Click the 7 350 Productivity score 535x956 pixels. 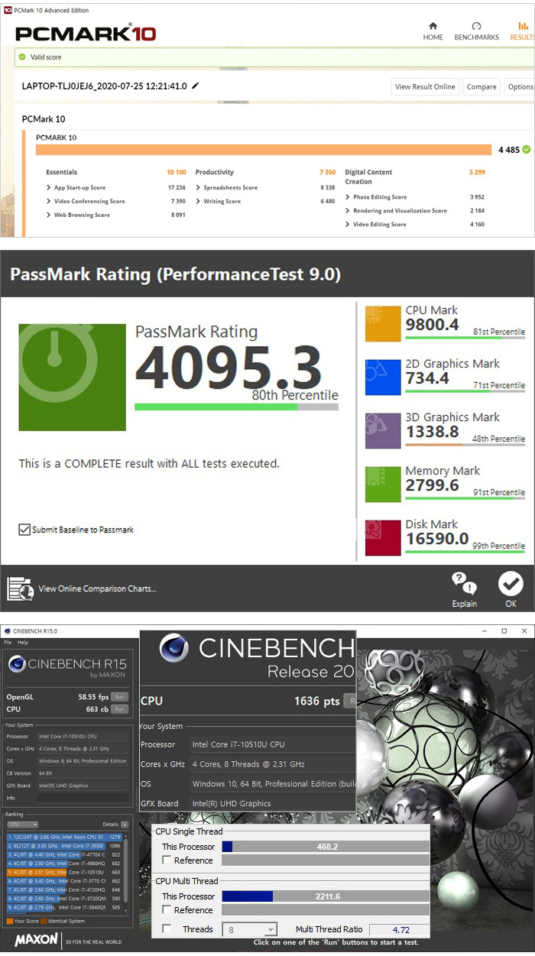point(327,173)
